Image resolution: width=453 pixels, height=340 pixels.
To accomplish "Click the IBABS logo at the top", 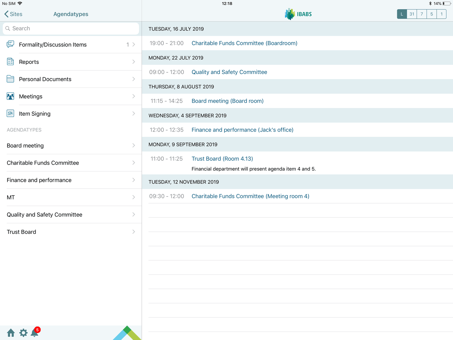I will click(298, 14).
